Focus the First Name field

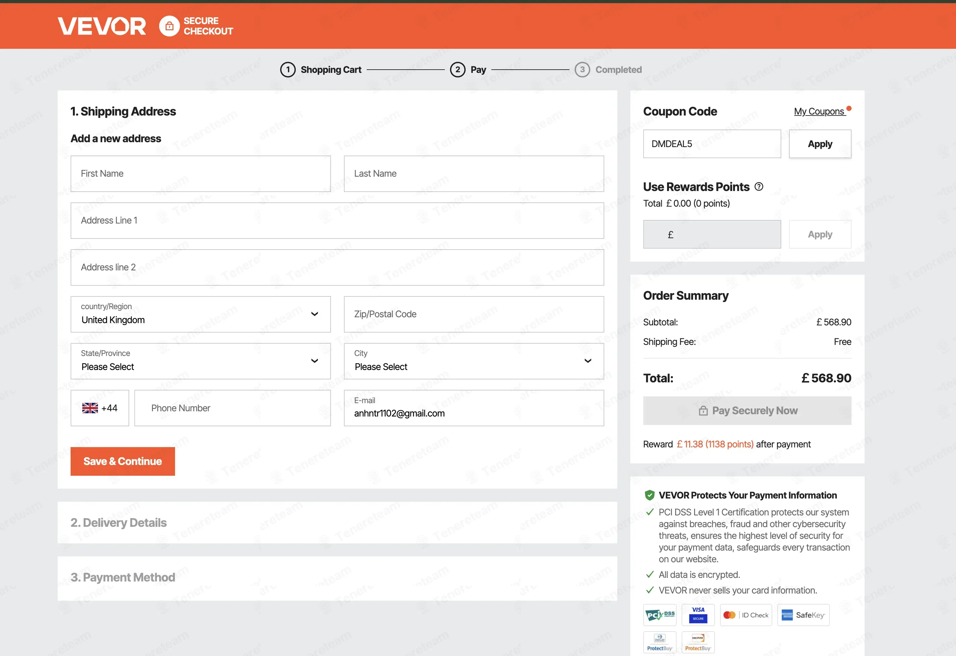[x=201, y=173]
